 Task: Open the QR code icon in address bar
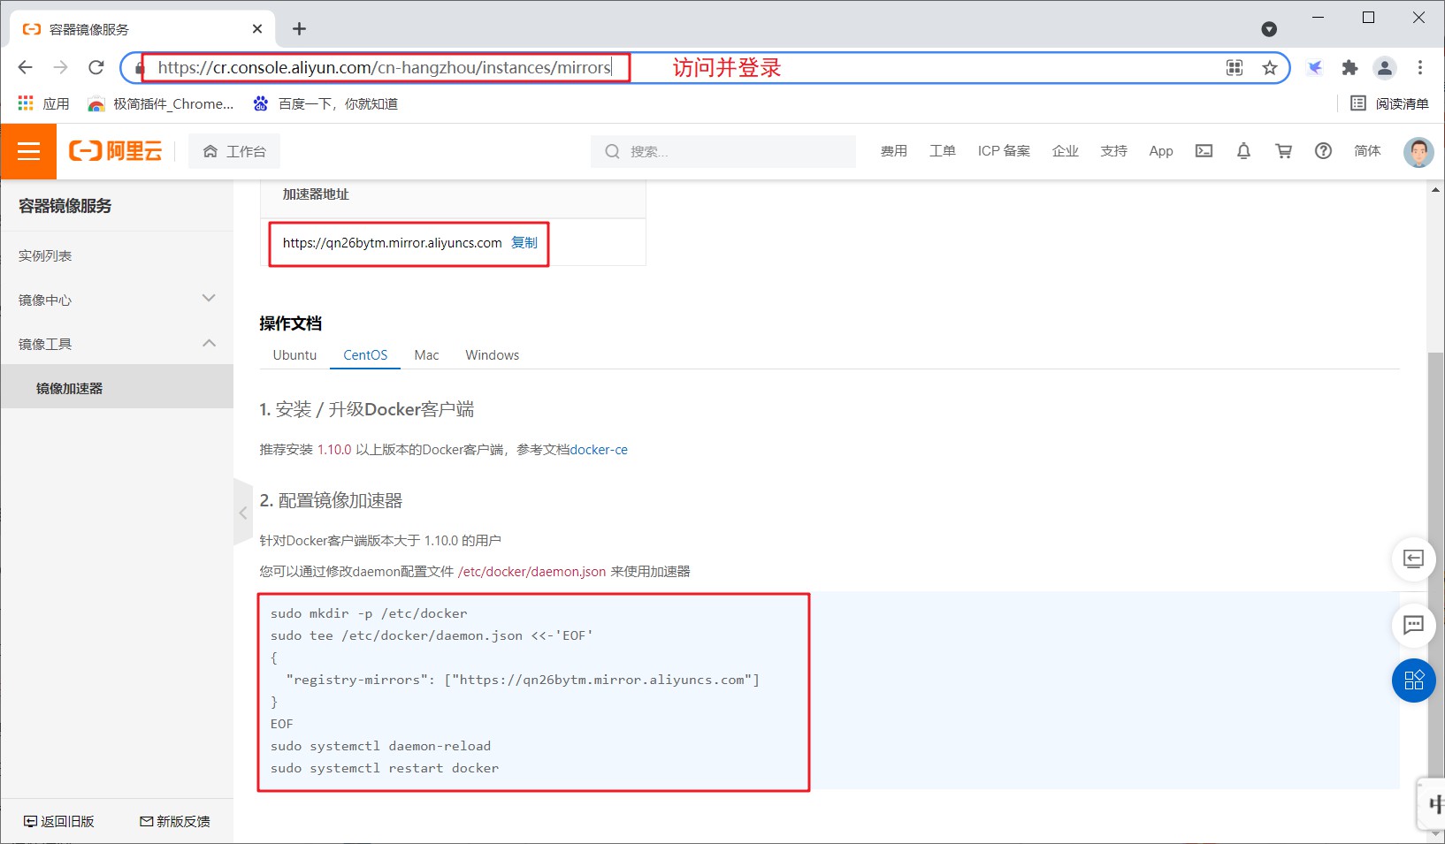1235,68
